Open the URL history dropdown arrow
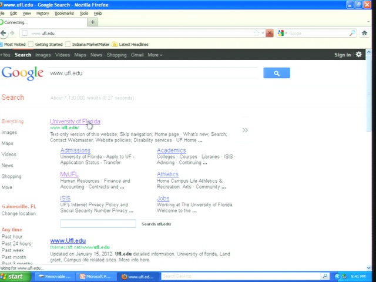This screenshot has height=282, width=376. (x=263, y=33)
